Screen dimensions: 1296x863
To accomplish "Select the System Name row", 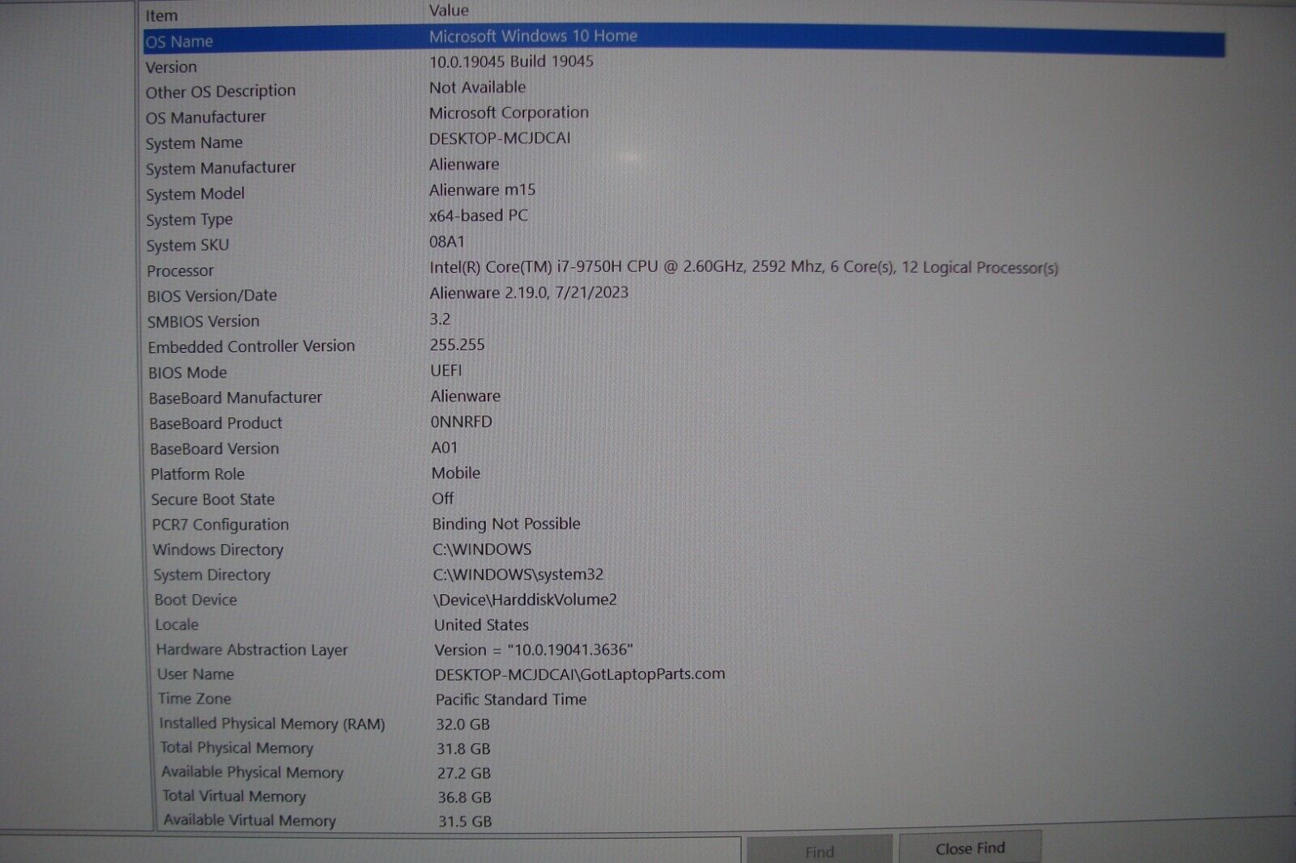I will tap(684, 141).
